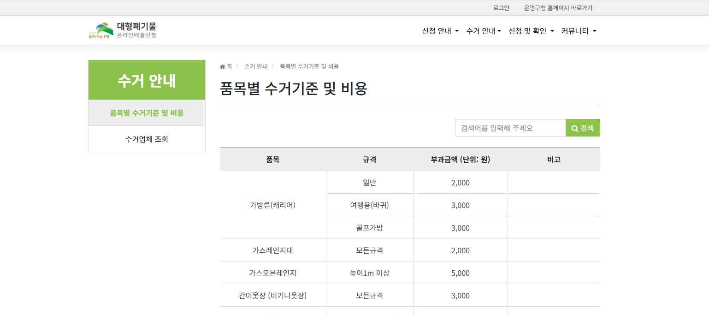Click the 비고 column header

click(x=554, y=160)
